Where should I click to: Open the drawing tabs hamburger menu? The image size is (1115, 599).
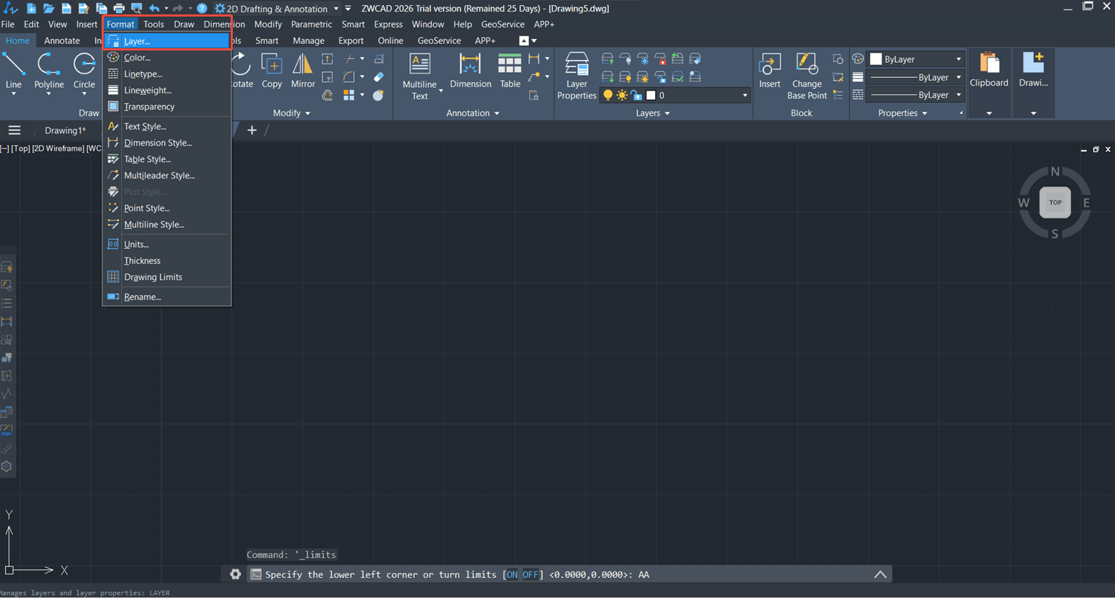tap(14, 130)
